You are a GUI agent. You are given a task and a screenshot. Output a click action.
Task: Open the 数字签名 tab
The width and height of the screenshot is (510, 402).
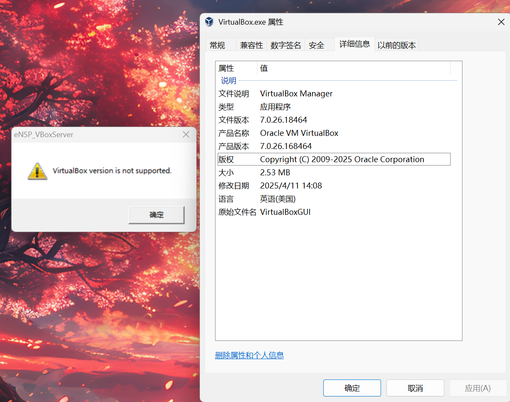click(286, 45)
